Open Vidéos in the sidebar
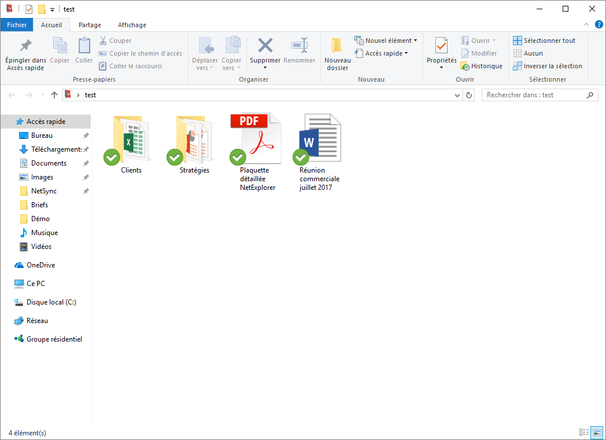606x440 pixels. tap(41, 247)
